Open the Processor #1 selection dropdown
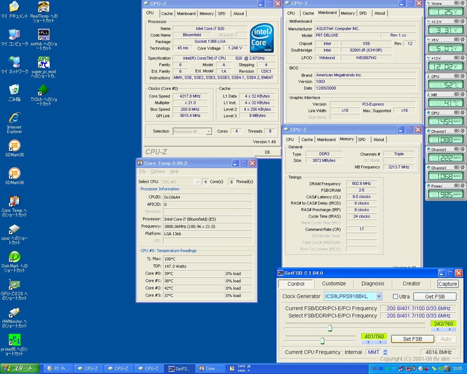Viewport: 467px width, 374px height. coord(208,131)
